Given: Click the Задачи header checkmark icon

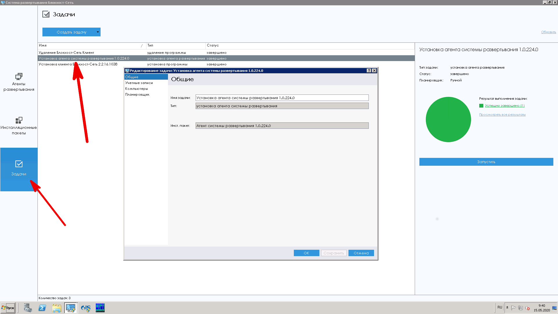Looking at the screenshot, I should pos(46,14).
